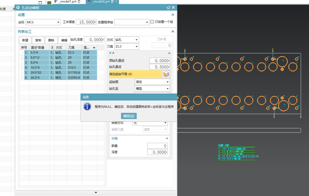Click the 指定起始平面 cube icon
The image size is (309, 196).
click(166, 74)
